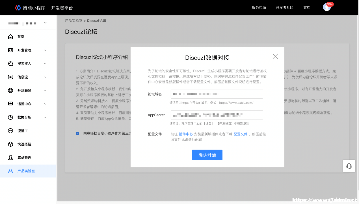Screen dimensions: 359x204
Task: Click the 流量主 trend icon
Action: (10, 131)
